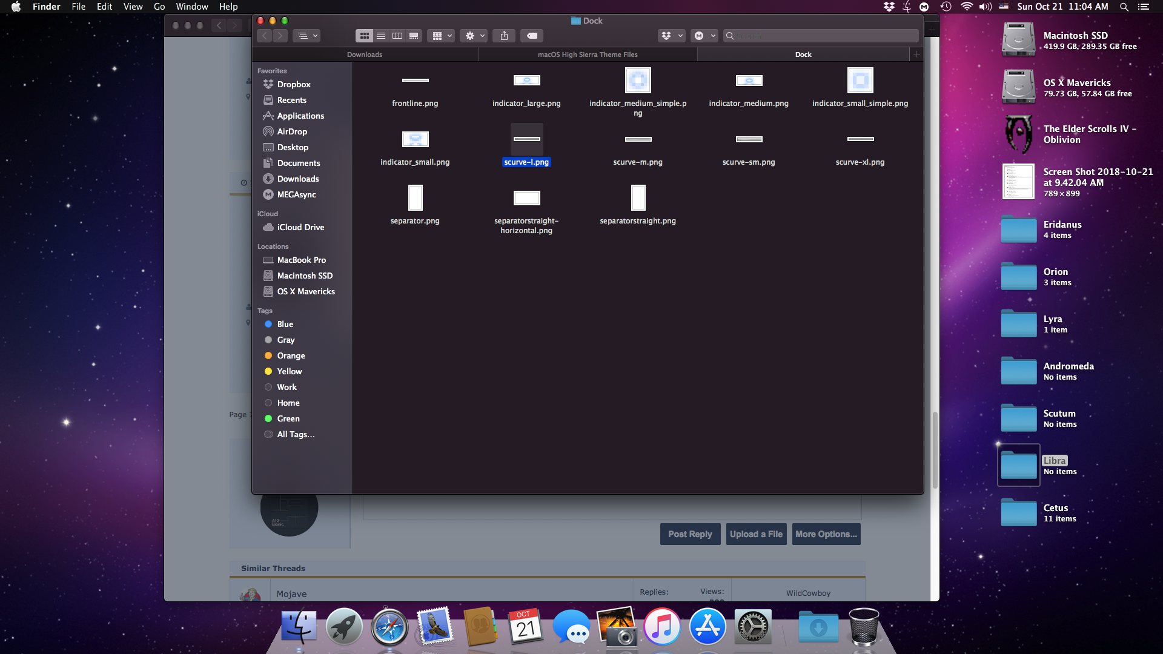
Task: Open Documents in the sidebar
Action: coord(299,163)
